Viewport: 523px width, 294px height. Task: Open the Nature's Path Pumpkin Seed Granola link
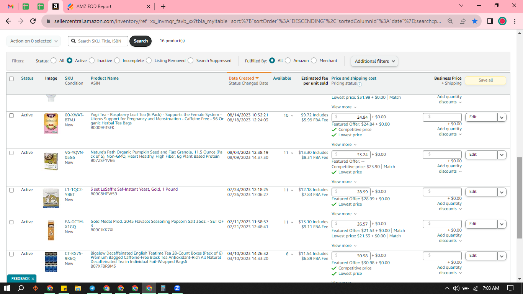(x=156, y=154)
